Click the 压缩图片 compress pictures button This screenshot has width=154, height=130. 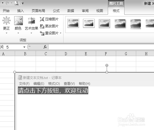pos(49,19)
